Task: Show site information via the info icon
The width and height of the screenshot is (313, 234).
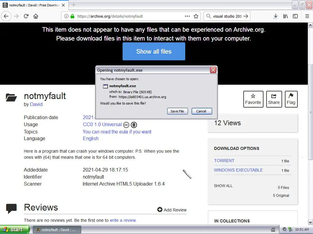Action: 66,16
